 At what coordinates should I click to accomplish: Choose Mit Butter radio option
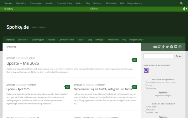[146, 110]
